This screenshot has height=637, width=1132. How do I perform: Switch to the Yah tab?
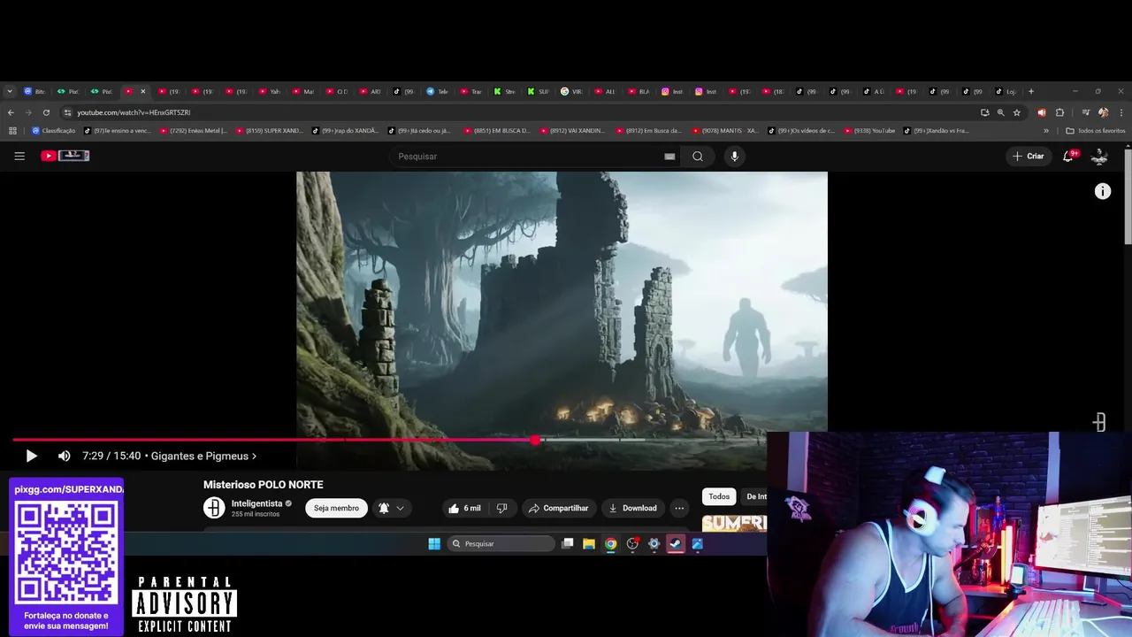pyautogui.click(x=268, y=91)
